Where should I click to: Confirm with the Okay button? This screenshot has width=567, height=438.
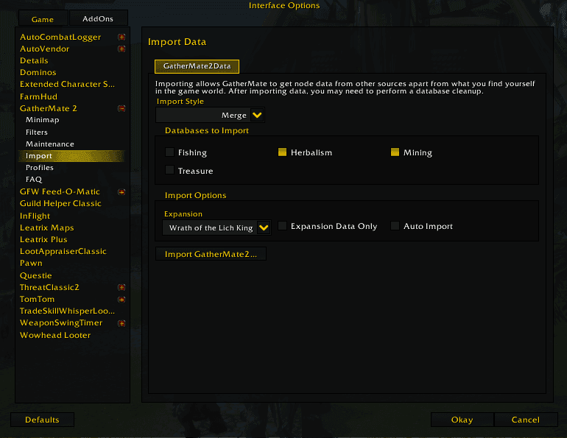(462, 420)
